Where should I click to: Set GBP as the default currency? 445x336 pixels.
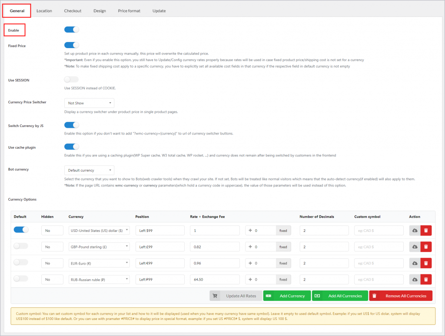[21, 246]
